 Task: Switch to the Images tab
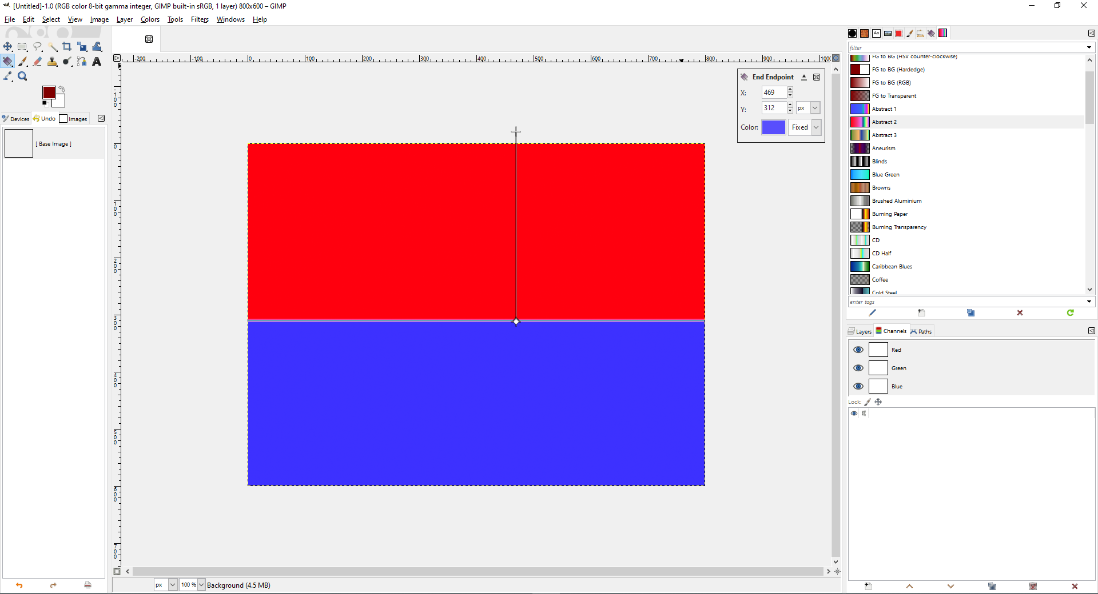(x=74, y=119)
